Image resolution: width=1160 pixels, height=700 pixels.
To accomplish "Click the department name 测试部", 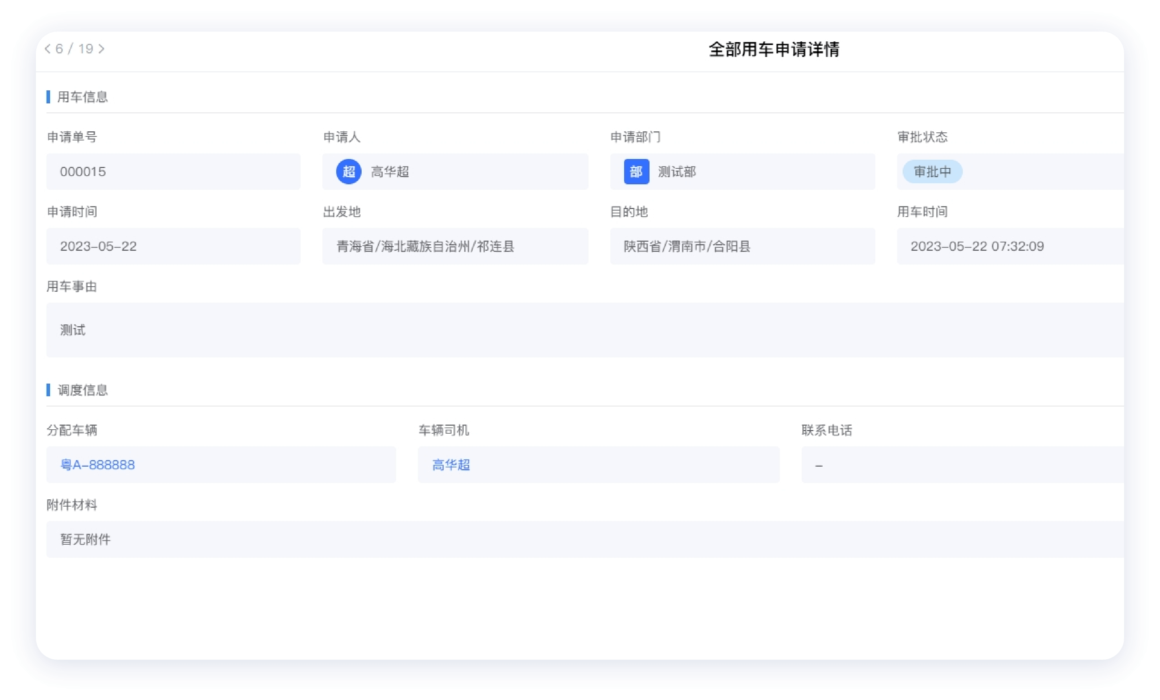I will pos(677,172).
